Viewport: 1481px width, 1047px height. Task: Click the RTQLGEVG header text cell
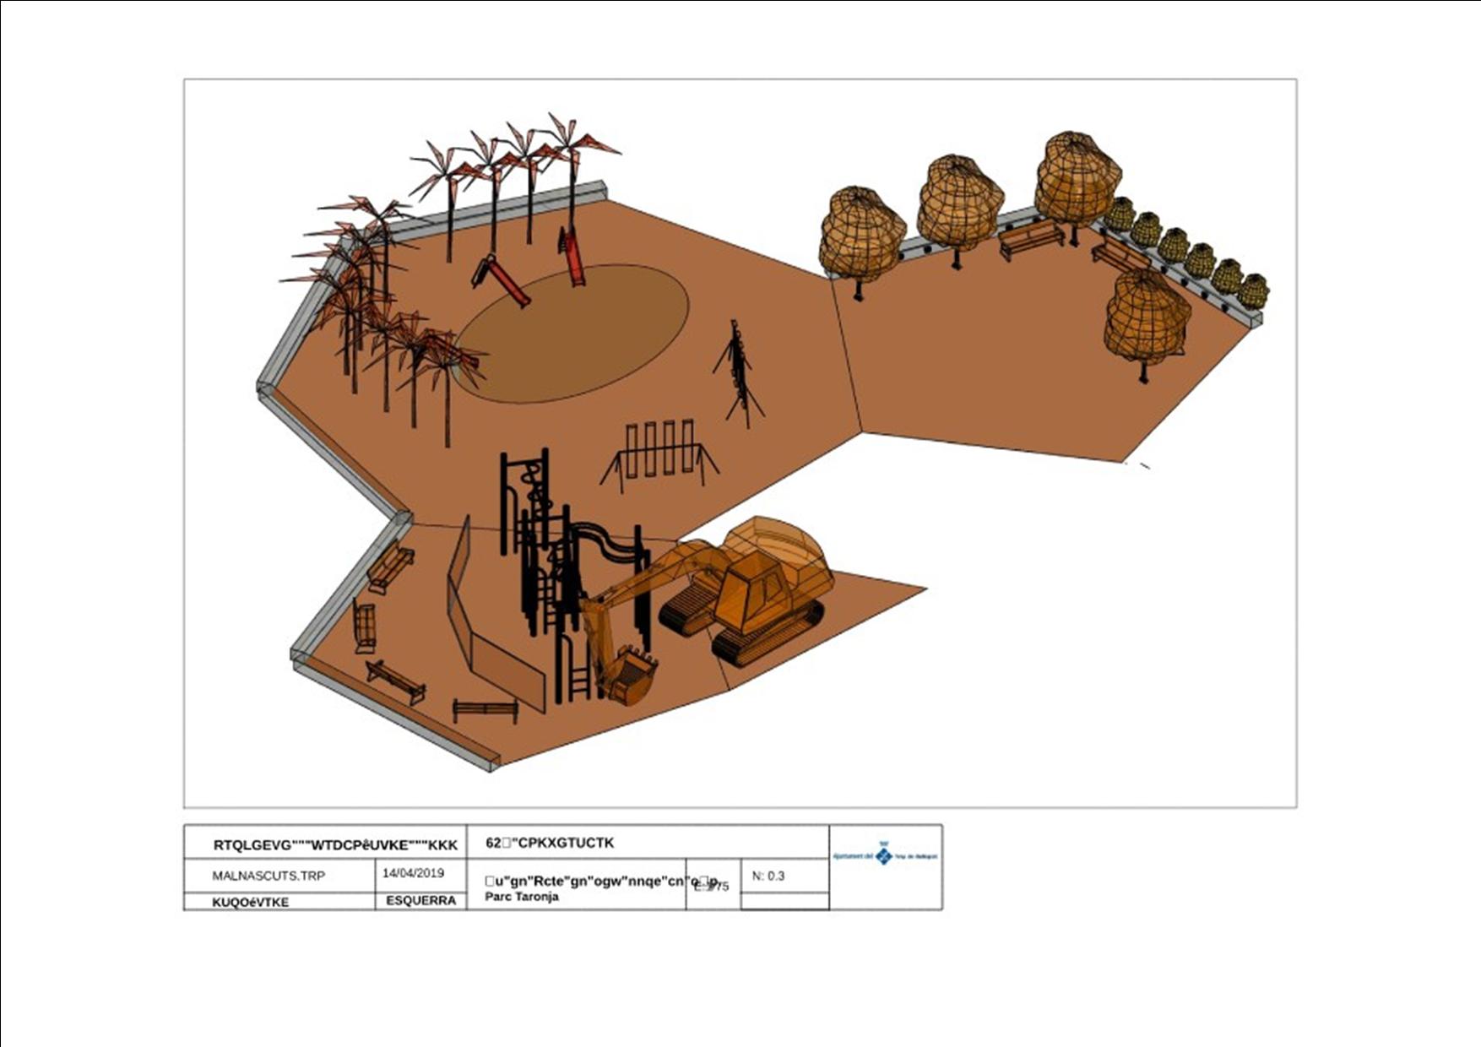pyautogui.click(x=335, y=844)
